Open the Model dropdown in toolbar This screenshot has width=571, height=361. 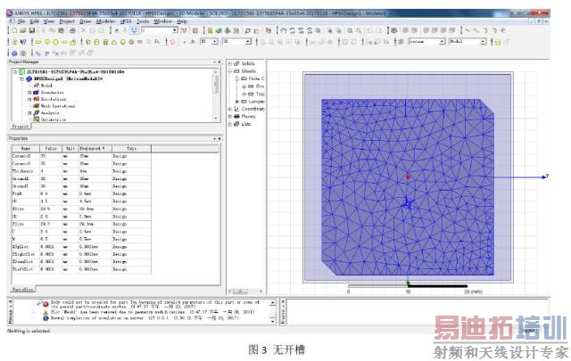coord(483,42)
